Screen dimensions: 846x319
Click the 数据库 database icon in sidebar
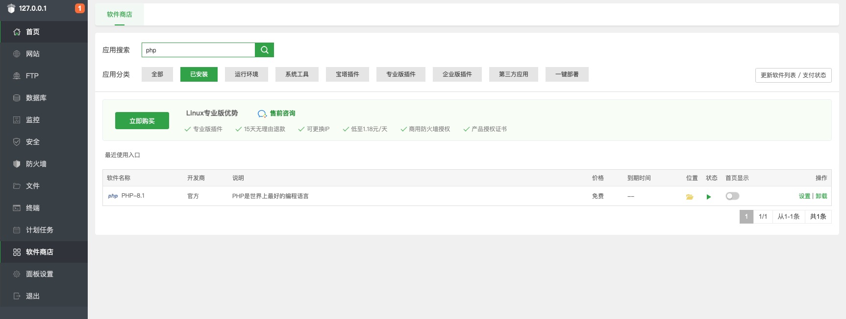pyautogui.click(x=17, y=98)
